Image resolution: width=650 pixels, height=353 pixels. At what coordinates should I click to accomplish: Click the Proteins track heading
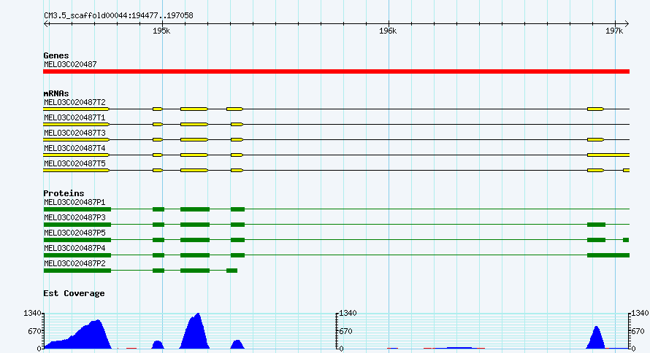coord(64,193)
